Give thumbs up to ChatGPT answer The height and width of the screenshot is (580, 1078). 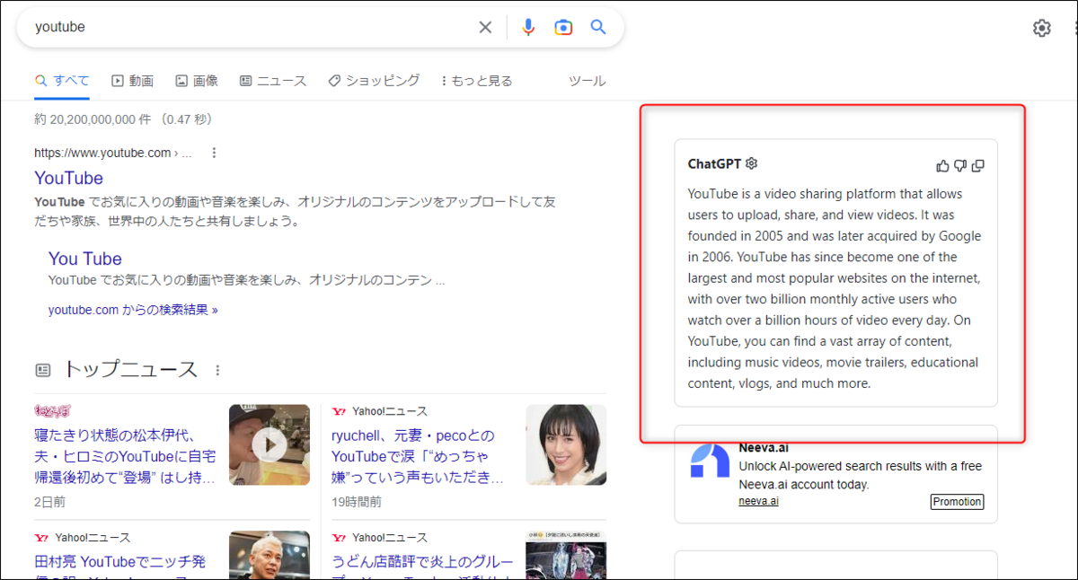coord(942,165)
